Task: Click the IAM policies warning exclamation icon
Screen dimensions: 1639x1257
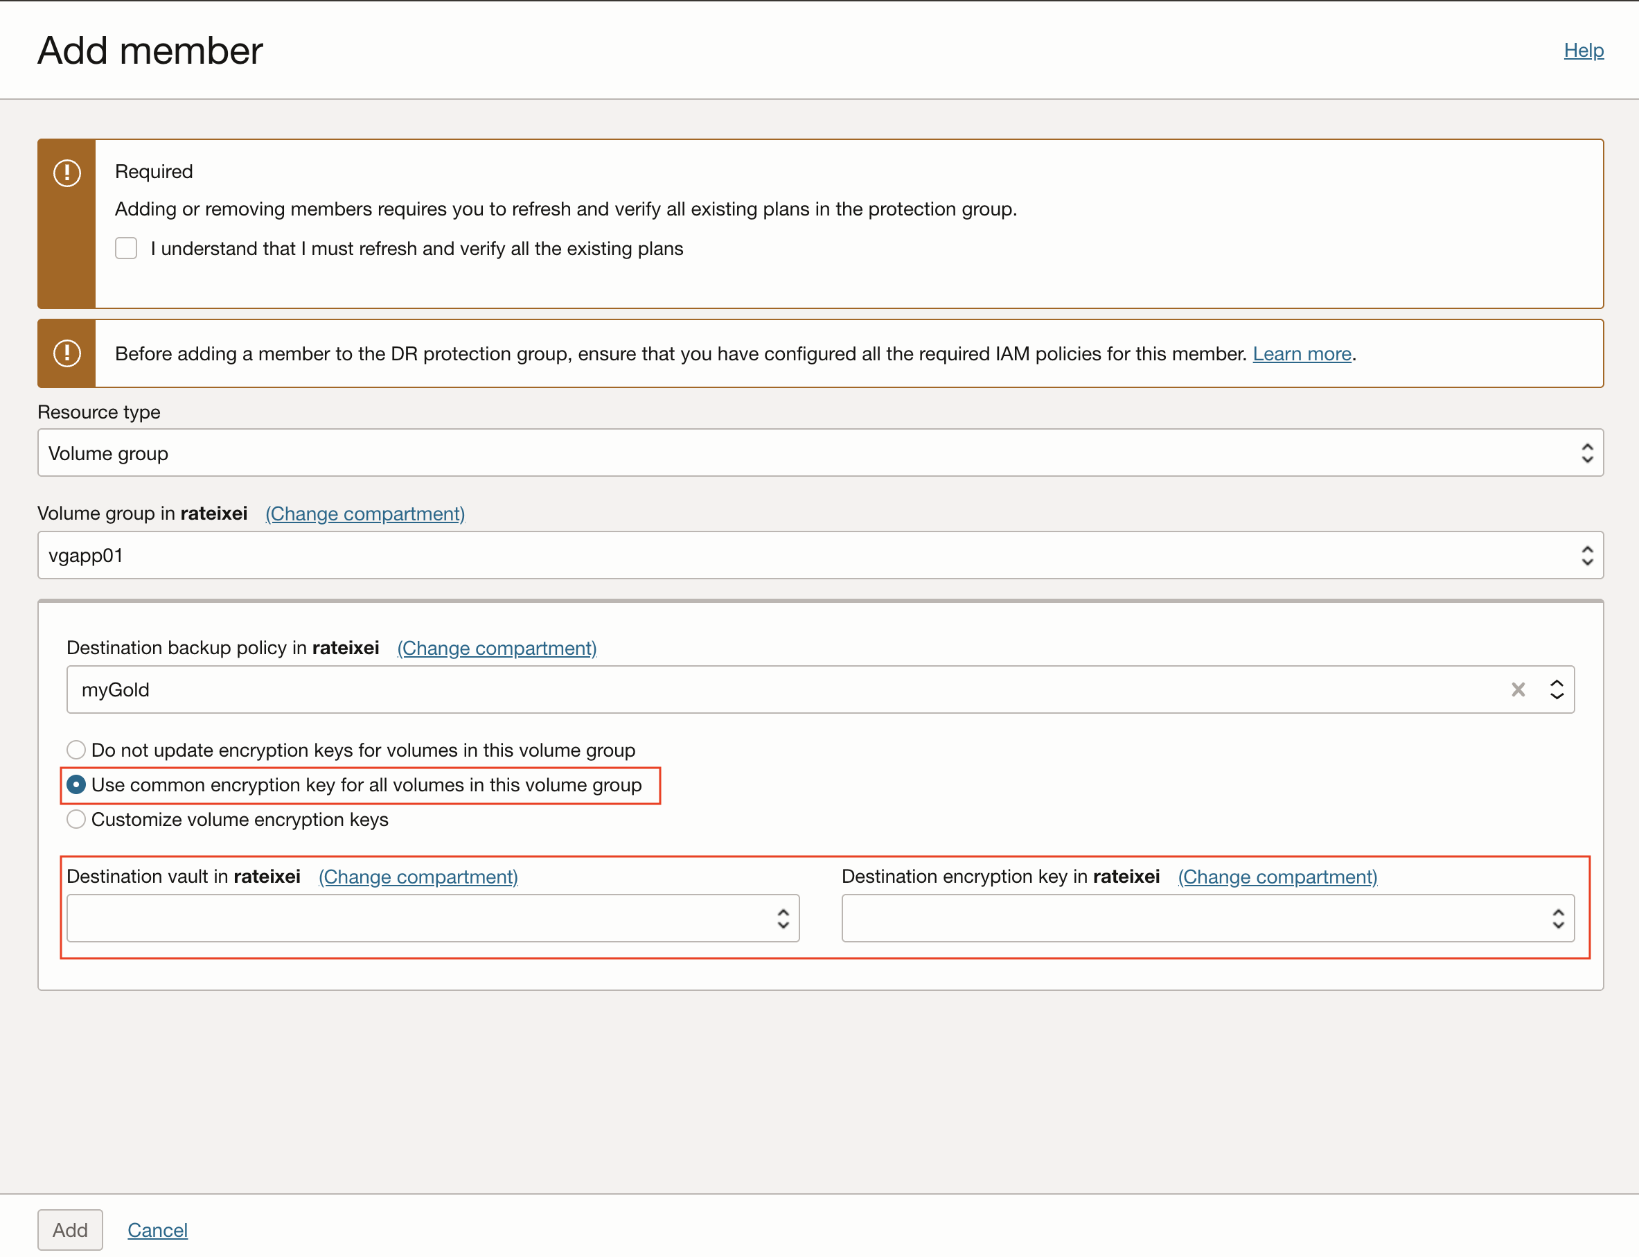Action: point(67,353)
